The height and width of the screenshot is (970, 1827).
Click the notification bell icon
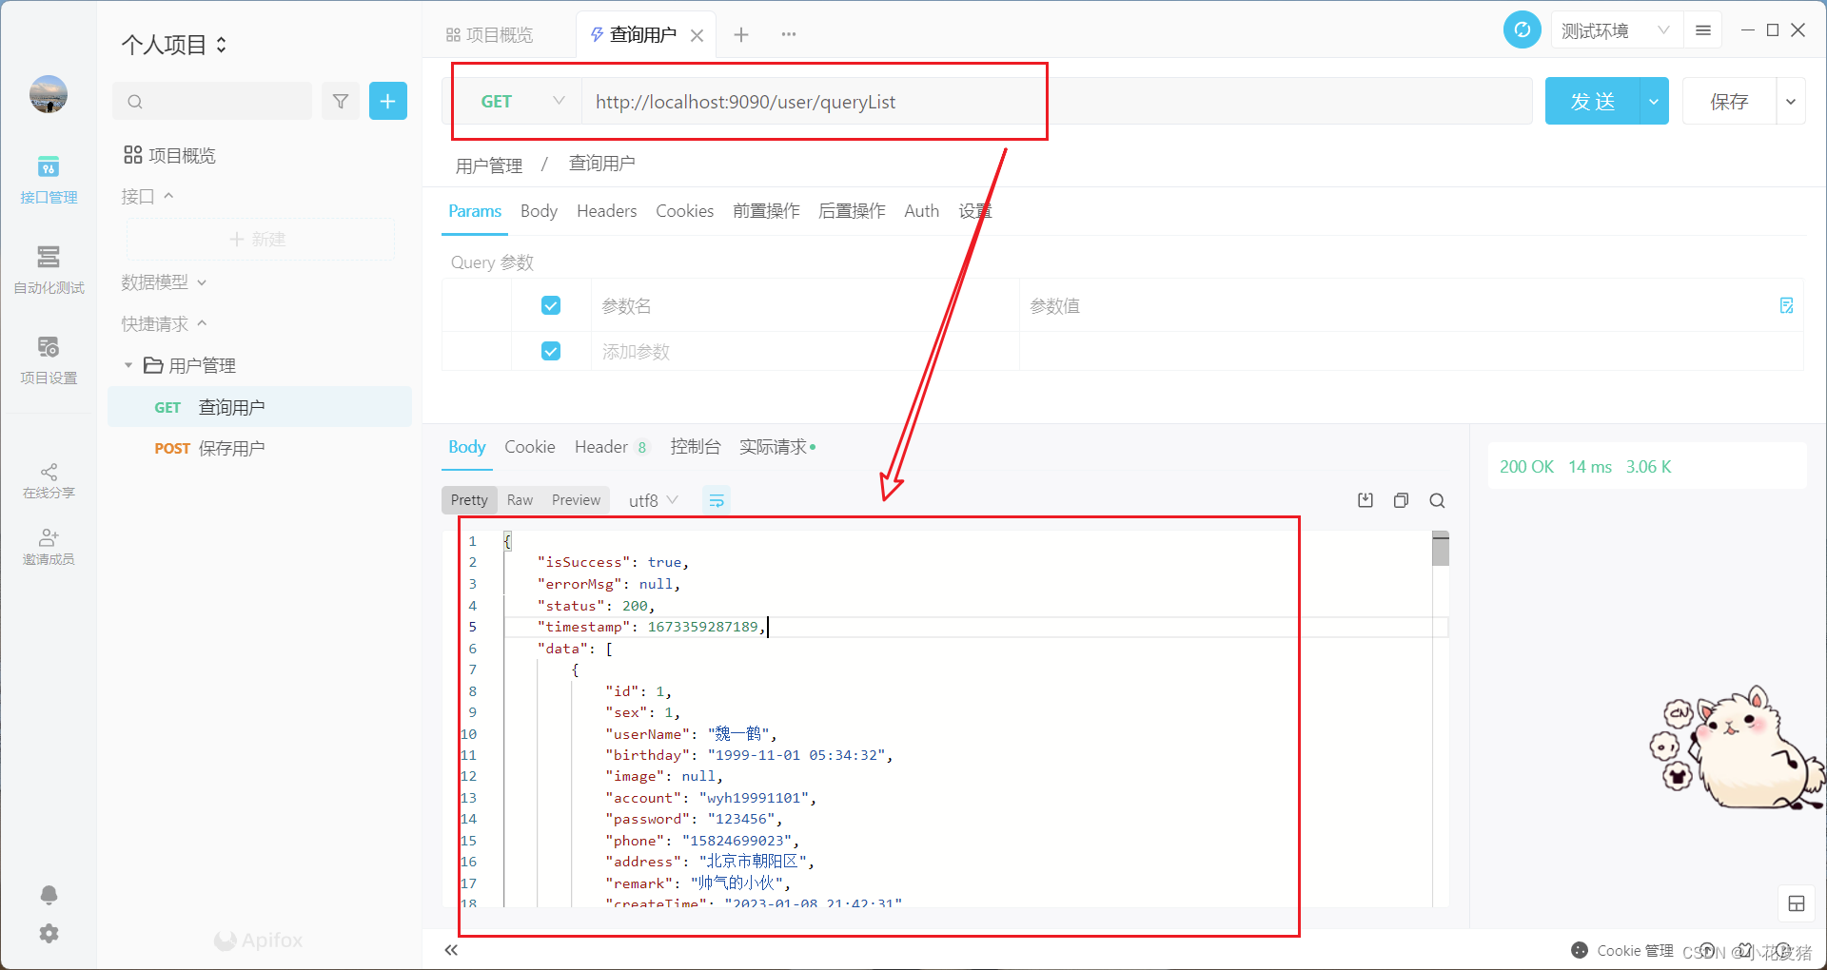pos(49,894)
